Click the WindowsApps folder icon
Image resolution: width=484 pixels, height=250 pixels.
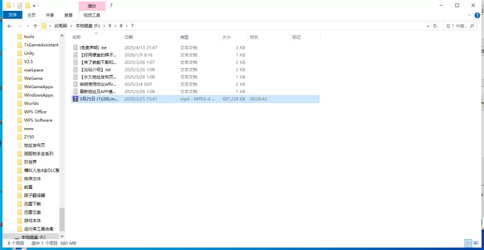click(x=20, y=95)
